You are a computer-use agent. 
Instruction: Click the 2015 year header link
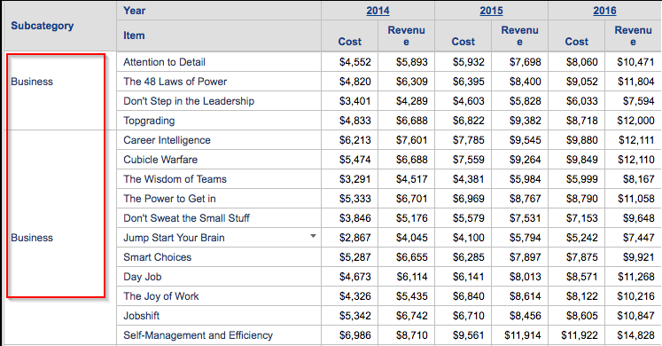491,11
